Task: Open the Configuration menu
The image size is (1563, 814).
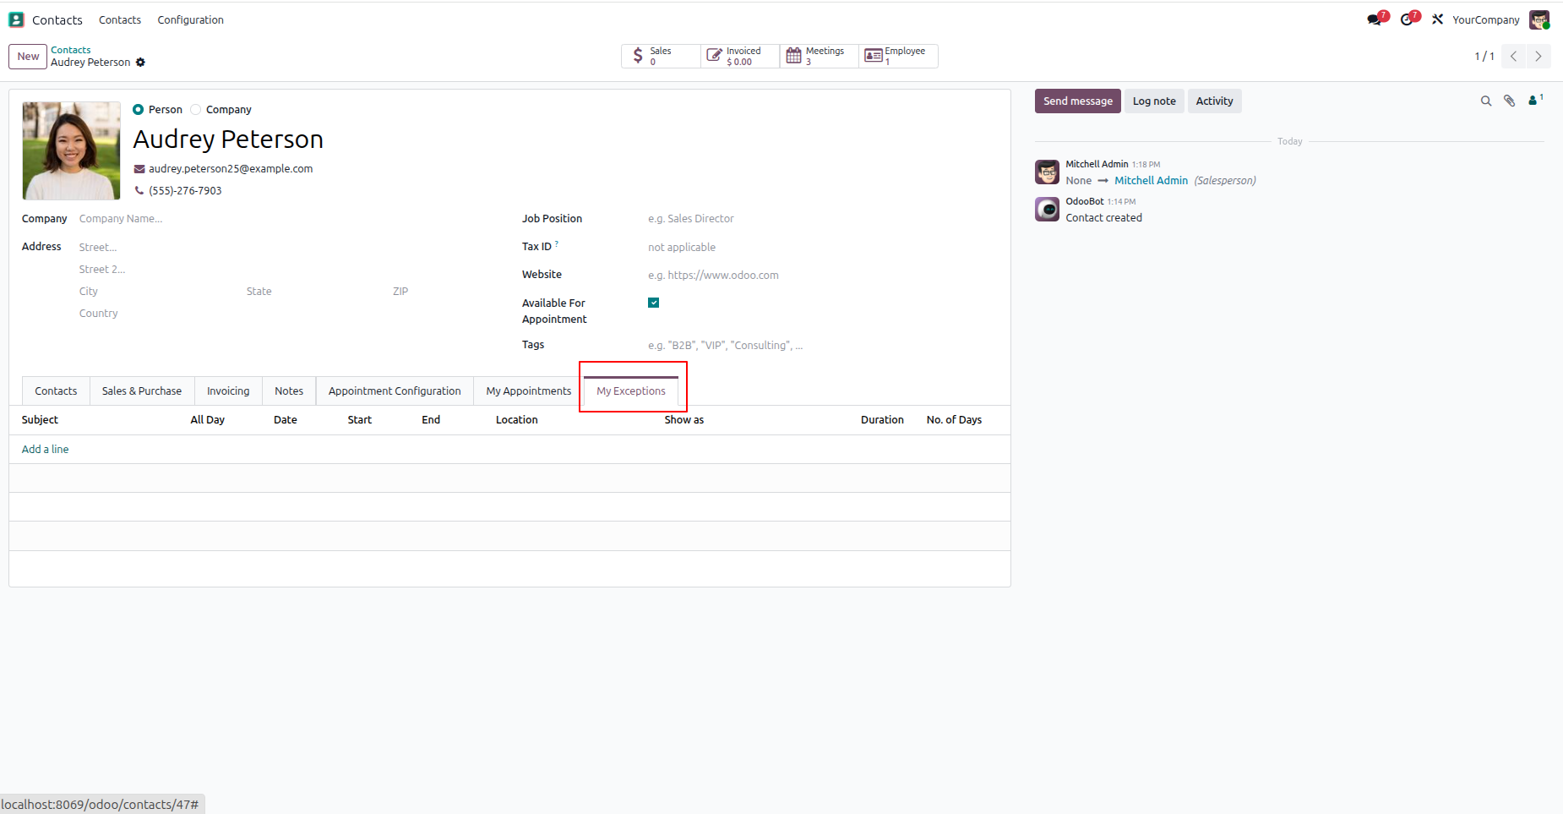Action: coord(190,19)
